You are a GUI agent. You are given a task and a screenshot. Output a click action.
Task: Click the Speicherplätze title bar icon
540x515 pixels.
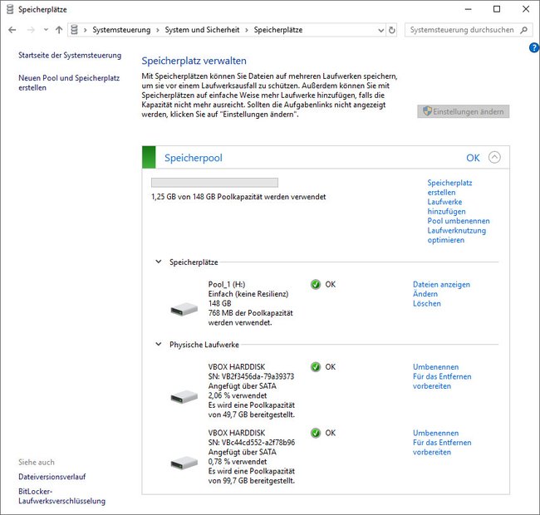10,9
